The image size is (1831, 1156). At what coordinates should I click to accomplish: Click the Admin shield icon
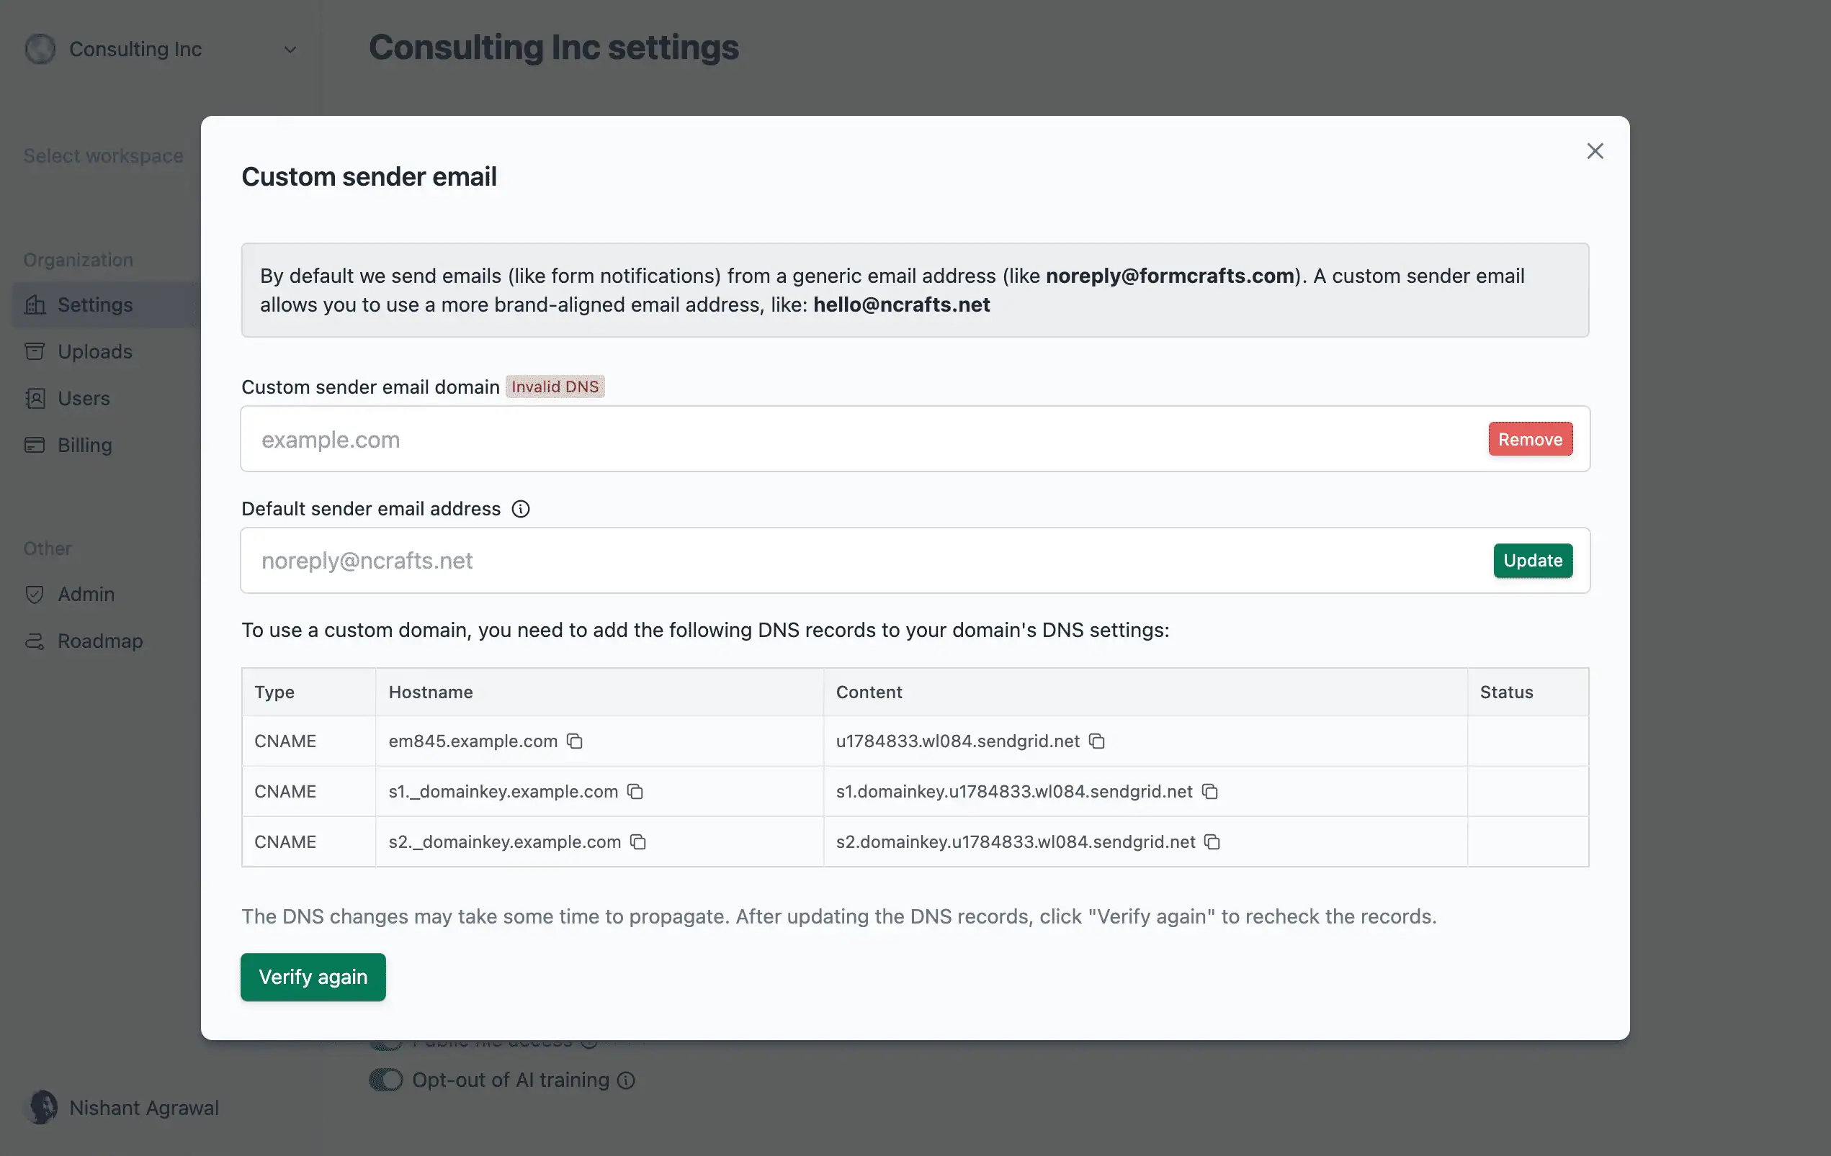click(35, 595)
